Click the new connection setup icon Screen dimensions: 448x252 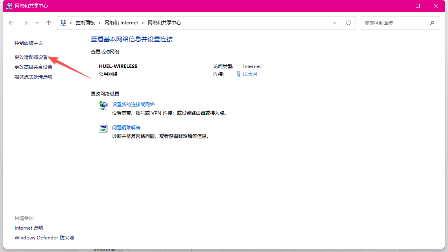point(103,105)
